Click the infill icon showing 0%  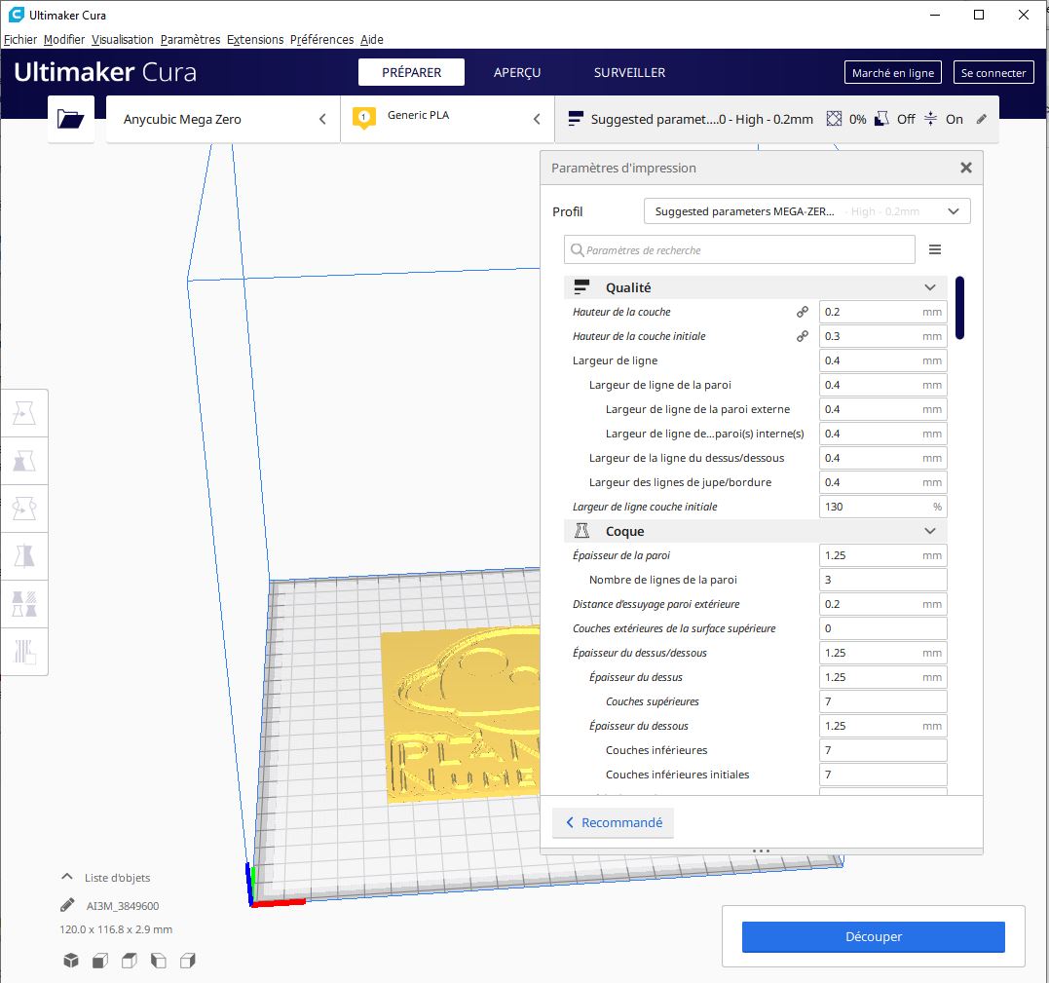tap(834, 119)
